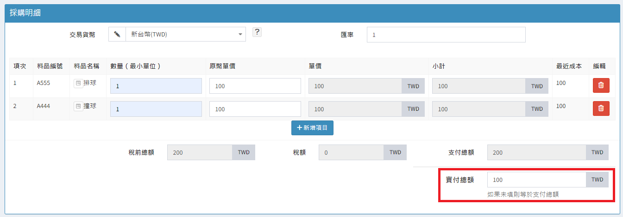
Task: Click the 小計 subtotal field in row 2
Action: tap(478, 109)
